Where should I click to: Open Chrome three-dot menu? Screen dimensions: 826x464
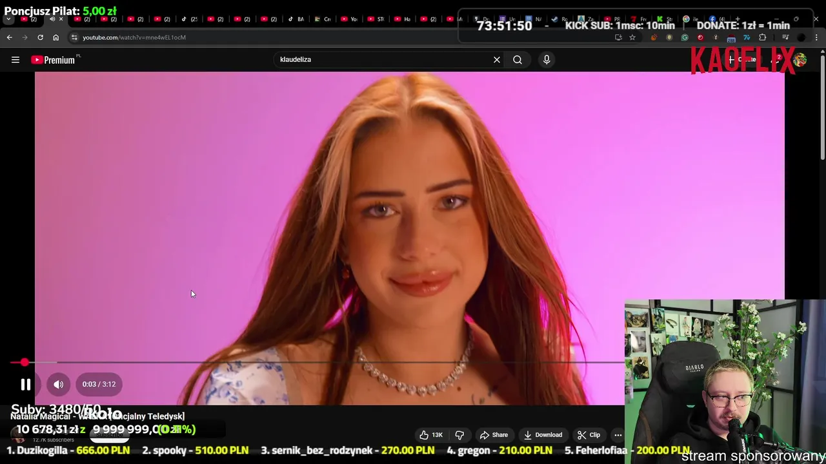(816, 37)
